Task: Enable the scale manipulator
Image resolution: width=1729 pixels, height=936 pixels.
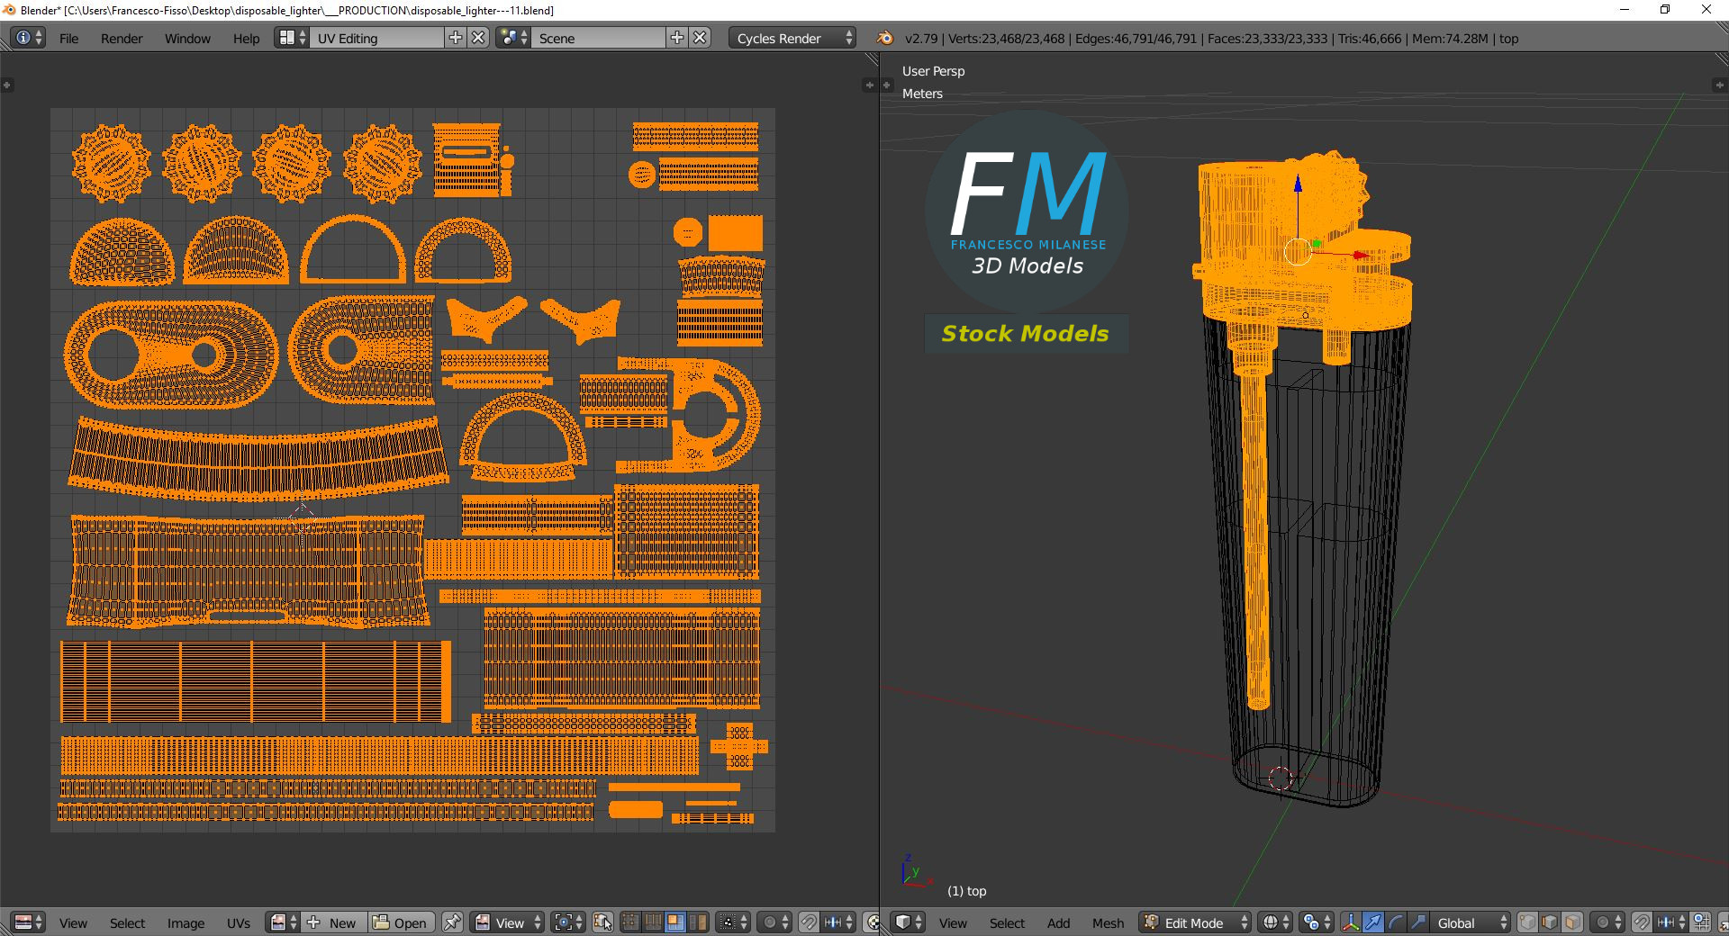Action: (1418, 922)
